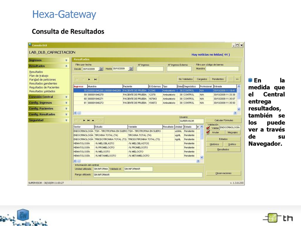The width and height of the screenshot is (301, 226).
Task: Click the Usuario SUPERVISOR field
Action: (x=191, y=121)
